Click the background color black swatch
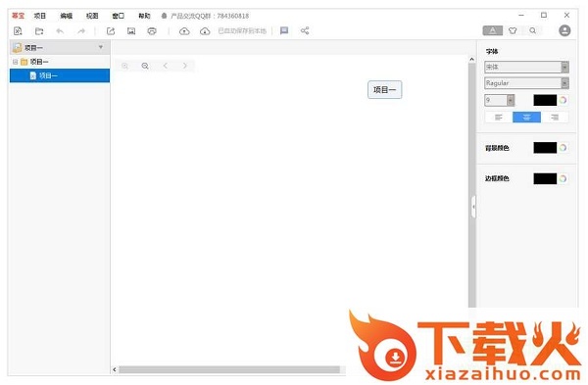 pos(545,148)
